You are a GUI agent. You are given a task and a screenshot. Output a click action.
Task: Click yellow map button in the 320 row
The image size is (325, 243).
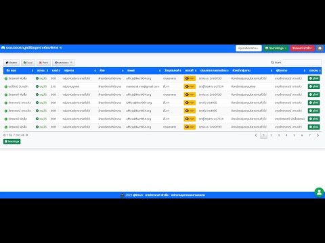coord(190,86)
